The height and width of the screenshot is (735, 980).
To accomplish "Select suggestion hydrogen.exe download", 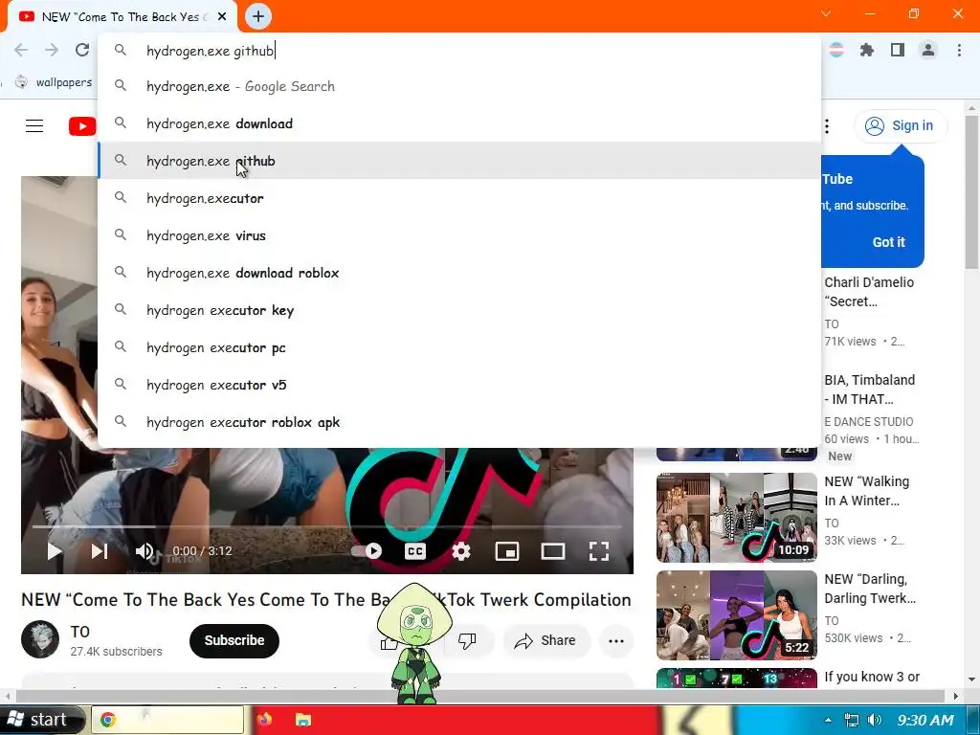I will coord(459,123).
